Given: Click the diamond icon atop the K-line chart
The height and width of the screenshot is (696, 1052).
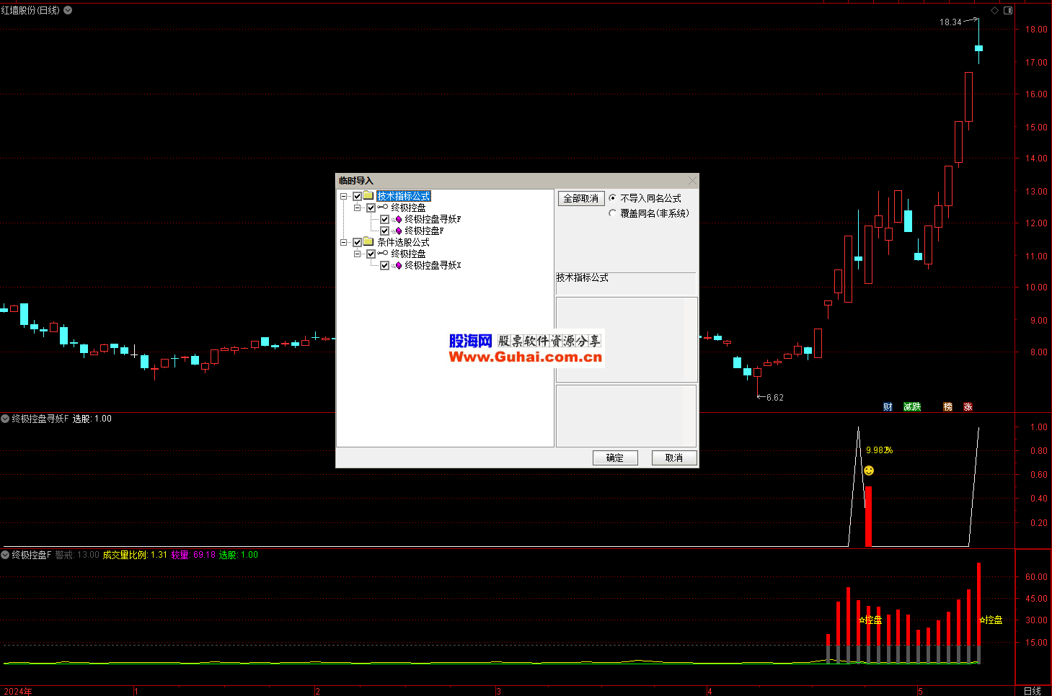Looking at the screenshot, I should click(x=994, y=10).
